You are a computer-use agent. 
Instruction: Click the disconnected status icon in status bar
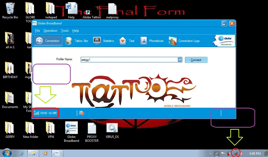81,113
